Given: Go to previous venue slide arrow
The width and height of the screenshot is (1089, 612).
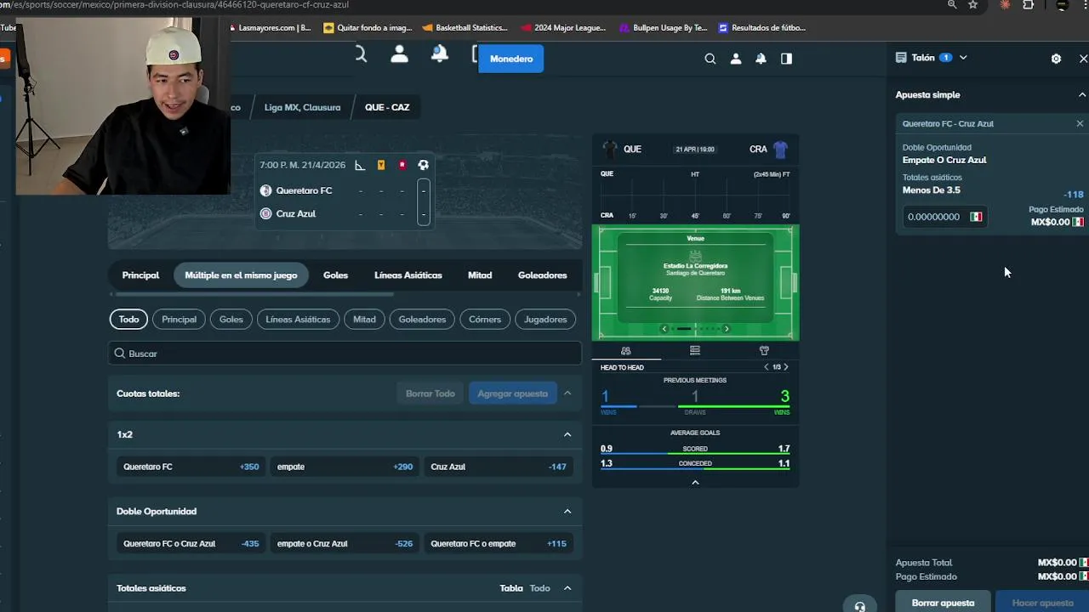Looking at the screenshot, I should 664,329.
